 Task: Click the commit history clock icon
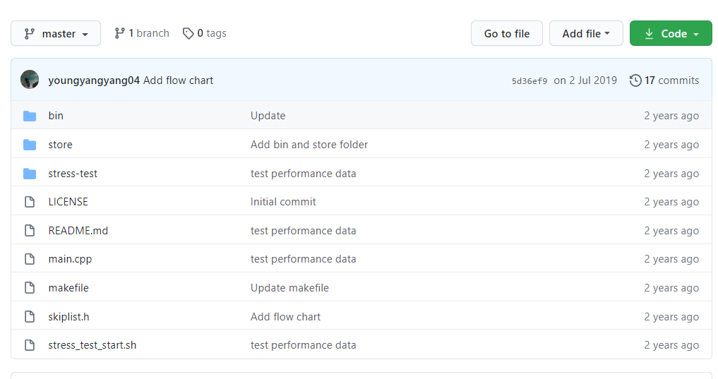pos(635,80)
